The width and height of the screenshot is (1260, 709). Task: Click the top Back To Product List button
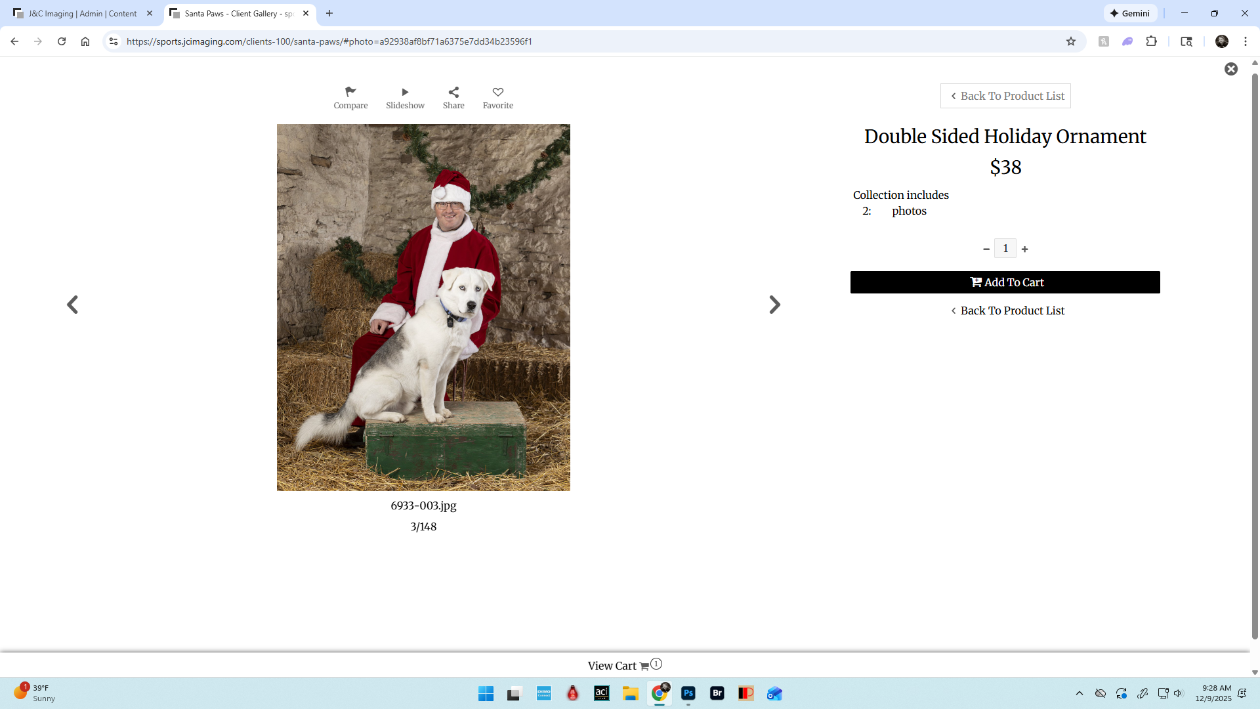point(1005,96)
